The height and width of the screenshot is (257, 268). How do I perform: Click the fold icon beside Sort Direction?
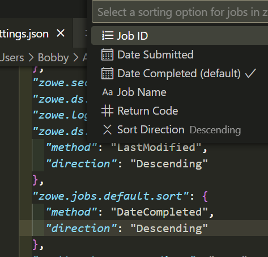(x=108, y=130)
